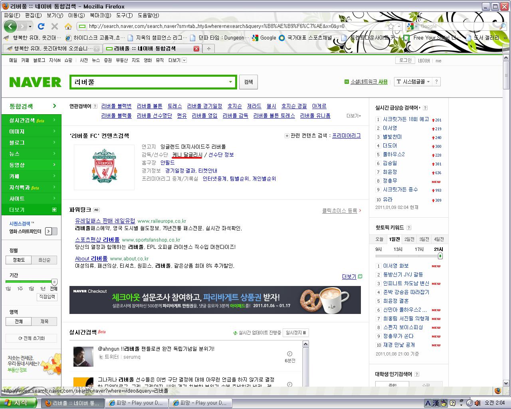Open the search box suggestion dropdown arrow
The height and width of the screenshot is (409, 511).
pos(230,82)
